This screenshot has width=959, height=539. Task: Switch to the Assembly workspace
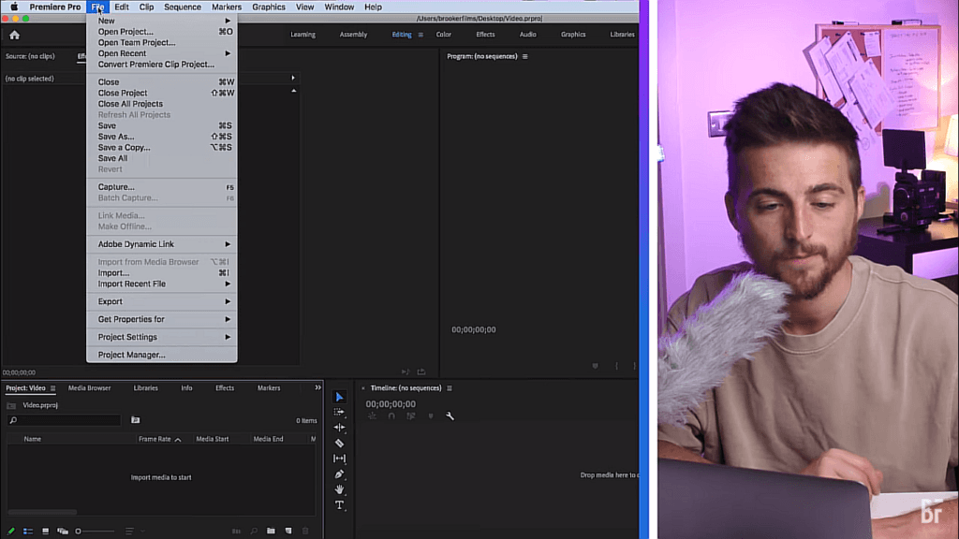tap(353, 35)
